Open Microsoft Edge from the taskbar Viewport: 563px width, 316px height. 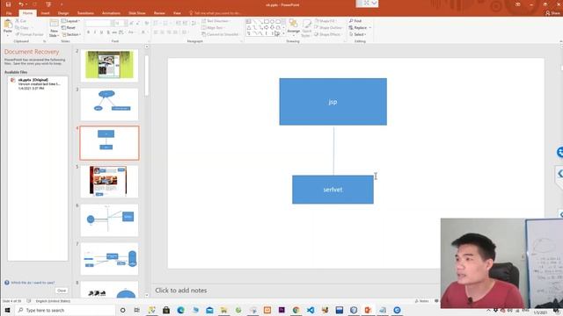click(180, 310)
